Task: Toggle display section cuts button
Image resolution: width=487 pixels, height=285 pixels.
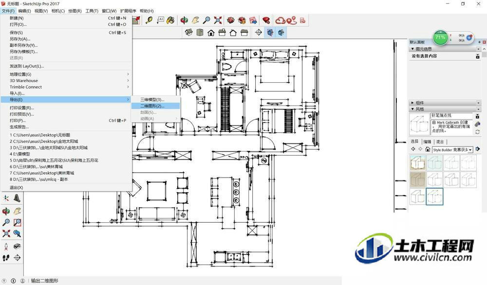Action: coord(281,32)
